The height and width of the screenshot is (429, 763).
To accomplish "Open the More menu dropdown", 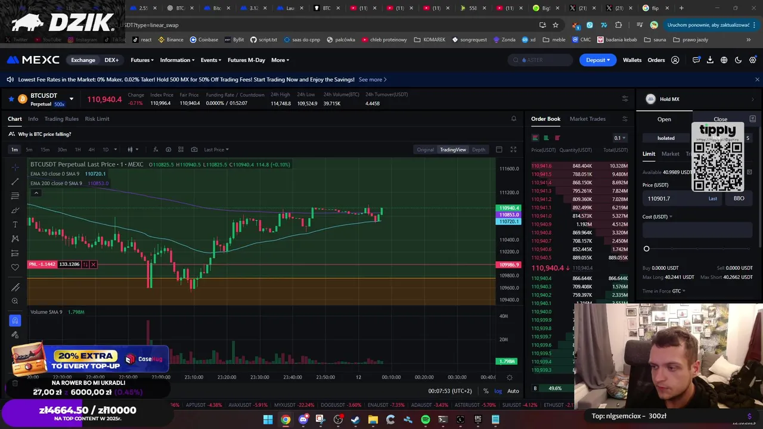I will tap(280, 60).
